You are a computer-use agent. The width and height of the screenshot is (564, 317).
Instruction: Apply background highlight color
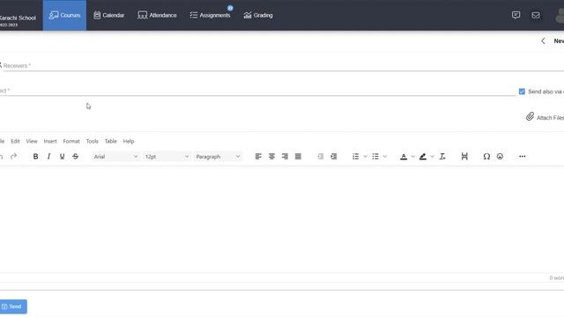point(423,157)
